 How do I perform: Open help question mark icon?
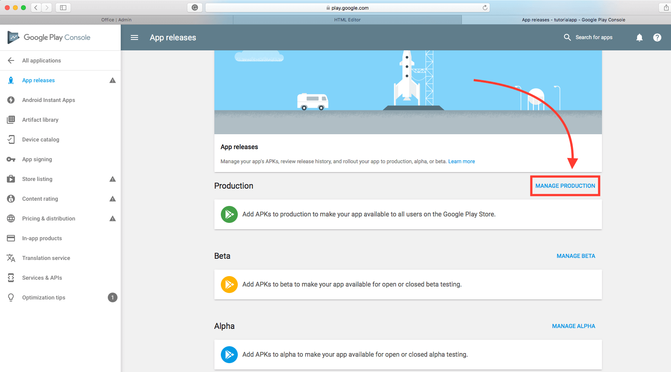(x=657, y=37)
